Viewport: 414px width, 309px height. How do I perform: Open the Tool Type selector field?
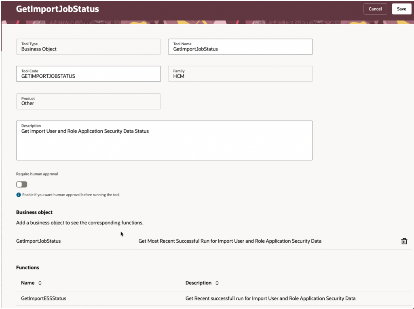pos(88,47)
